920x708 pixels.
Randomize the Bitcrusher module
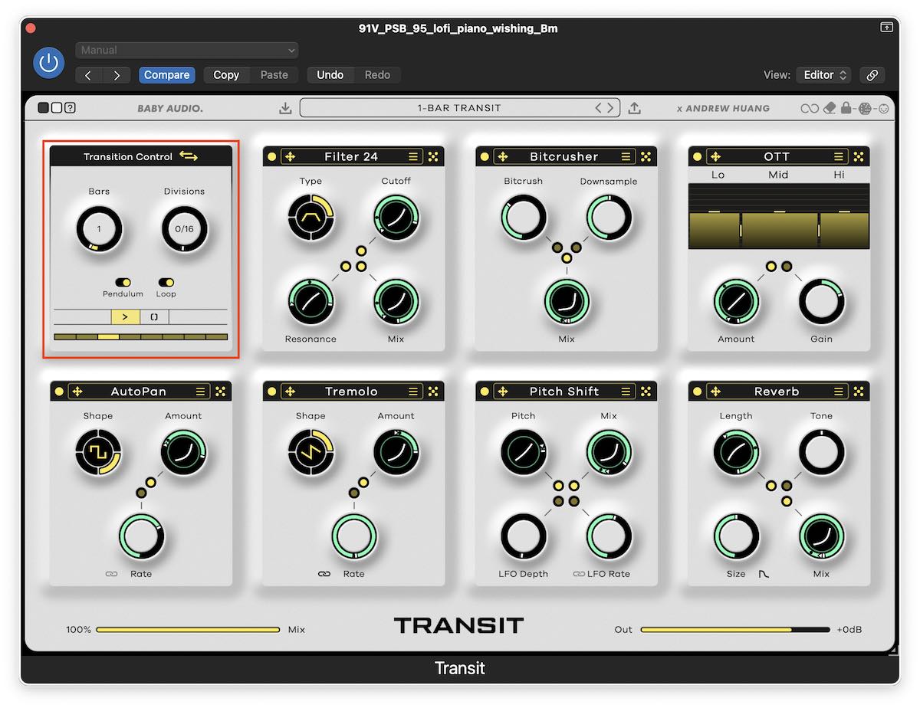point(646,156)
